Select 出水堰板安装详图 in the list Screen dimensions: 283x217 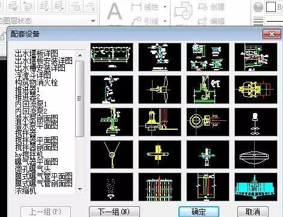coord(44,61)
